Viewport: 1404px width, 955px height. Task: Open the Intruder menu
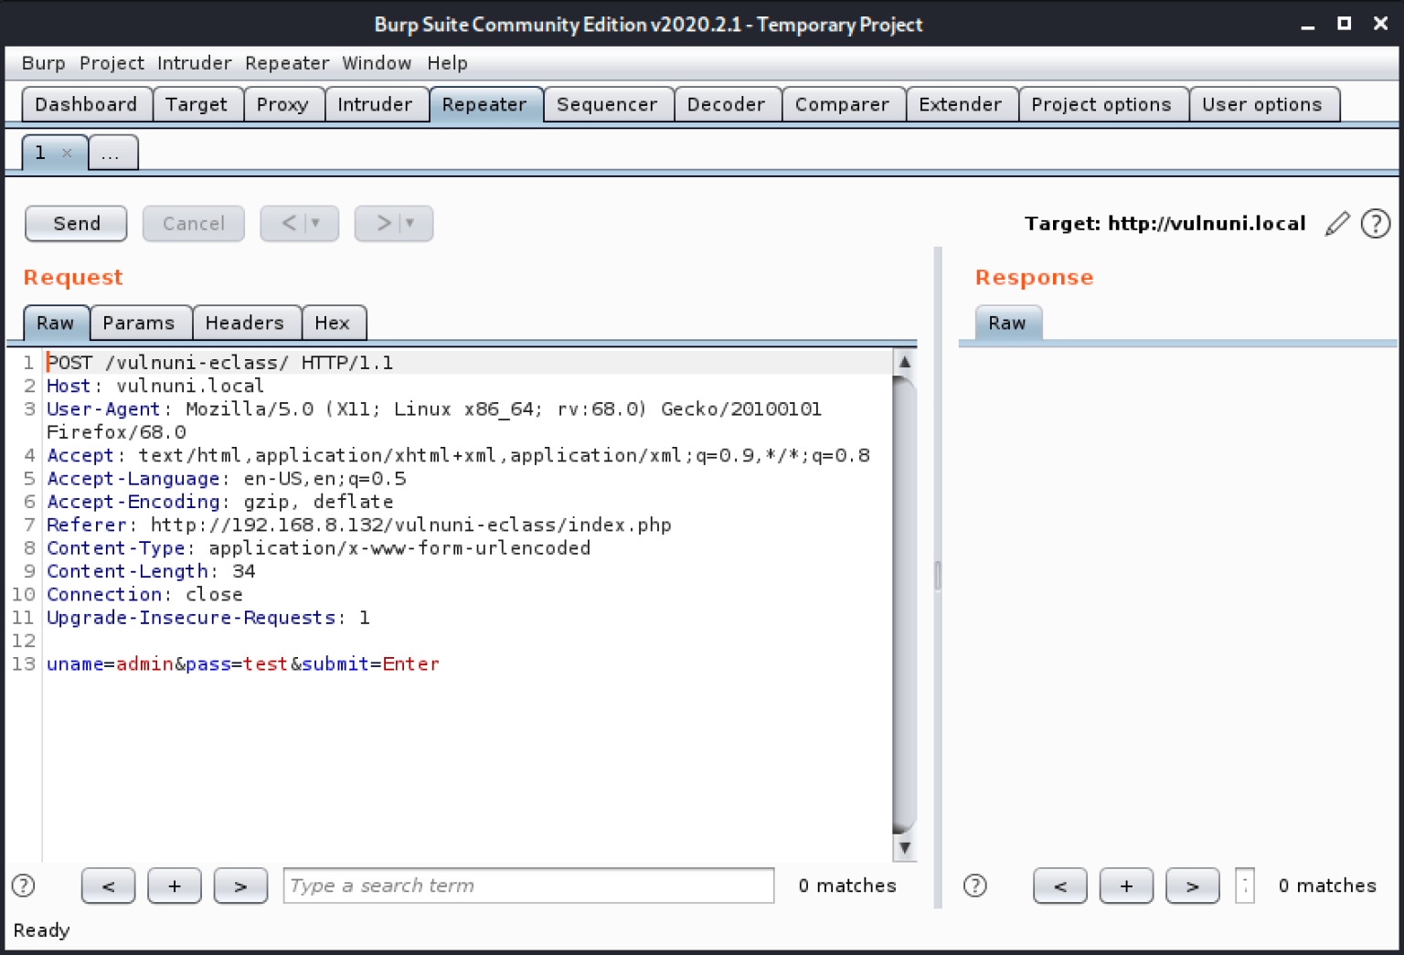tap(195, 63)
